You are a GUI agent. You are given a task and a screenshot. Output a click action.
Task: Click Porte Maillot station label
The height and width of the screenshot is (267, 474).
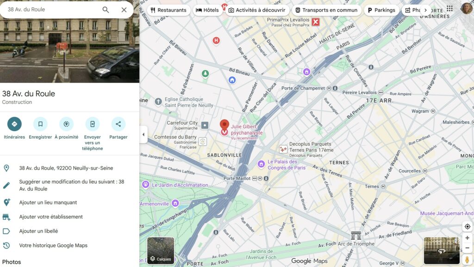point(237,178)
